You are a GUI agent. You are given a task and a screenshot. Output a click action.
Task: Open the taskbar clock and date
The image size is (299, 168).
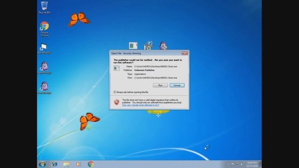252,164
